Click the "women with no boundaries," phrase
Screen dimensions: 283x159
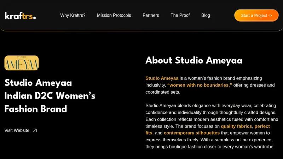coord(200,85)
